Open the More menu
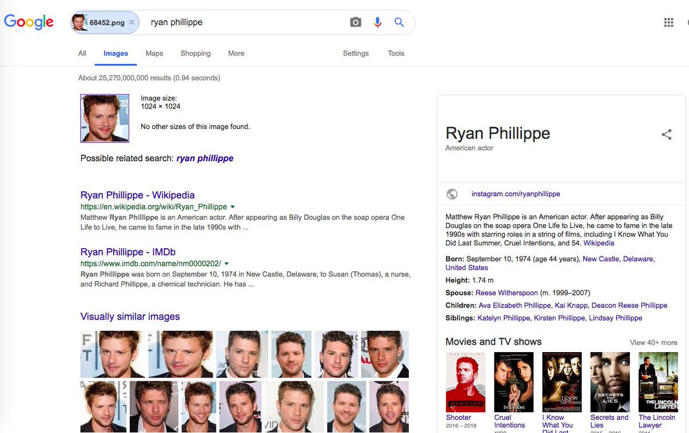Screen dimensions: 689x433 pos(236,53)
